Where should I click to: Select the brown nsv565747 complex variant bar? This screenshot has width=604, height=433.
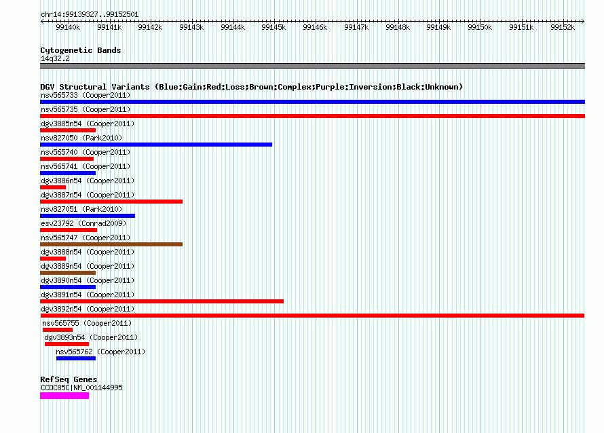(111, 244)
